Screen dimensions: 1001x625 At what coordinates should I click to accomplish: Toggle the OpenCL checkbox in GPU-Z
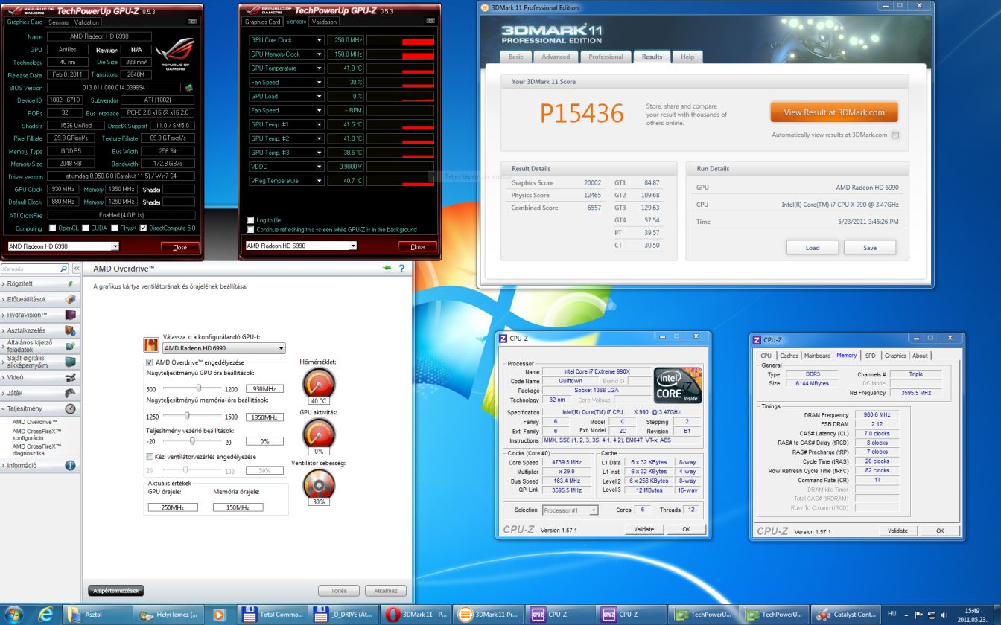[x=53, y=228]
